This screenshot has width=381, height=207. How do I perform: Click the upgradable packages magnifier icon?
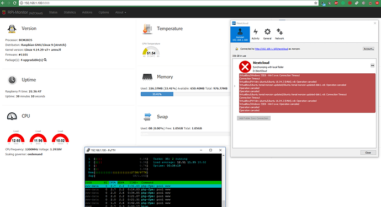coord(45,60)
